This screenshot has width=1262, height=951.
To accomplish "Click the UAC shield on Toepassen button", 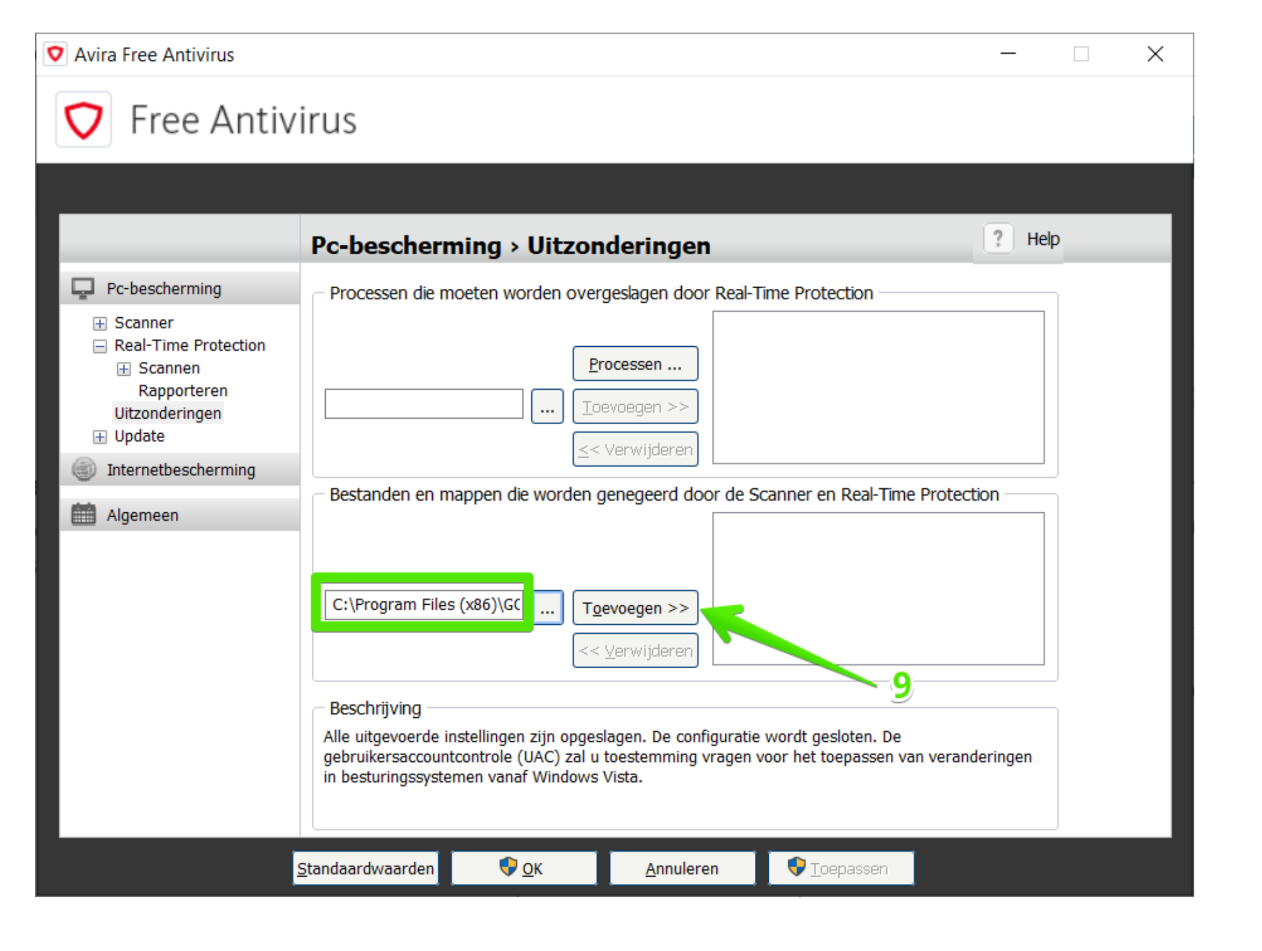I will point(796,866).
